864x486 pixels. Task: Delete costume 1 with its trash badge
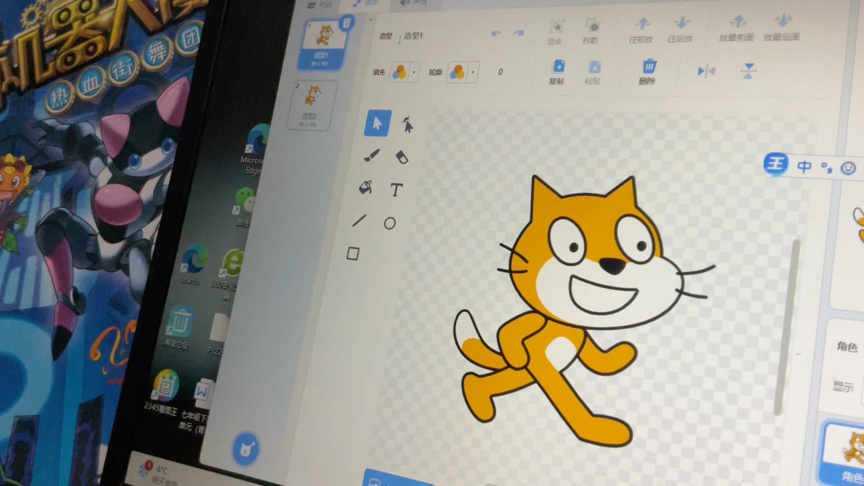pyautogui.click(x=346, y=22)
